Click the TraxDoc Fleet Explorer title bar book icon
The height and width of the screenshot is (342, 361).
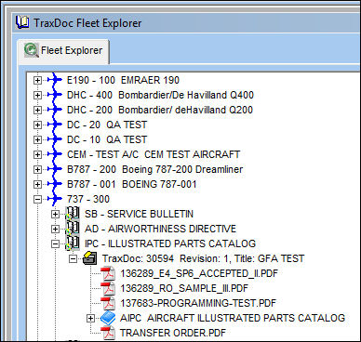(x=22, y=23)
